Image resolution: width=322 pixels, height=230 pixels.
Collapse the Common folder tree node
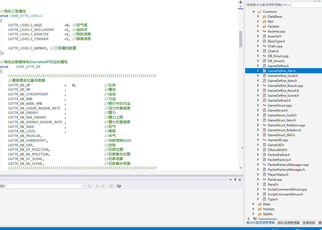click(x=254, y=12)
